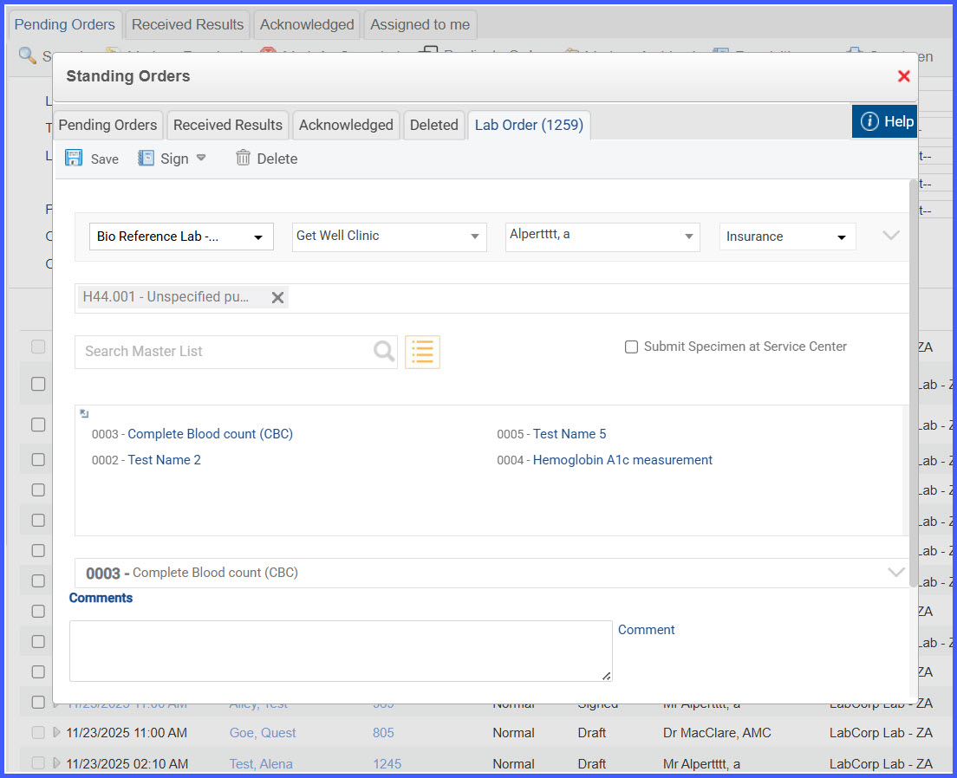Remove the H44.001 diagnosis with X icon
Screen dimensions: 957x778
277,297
